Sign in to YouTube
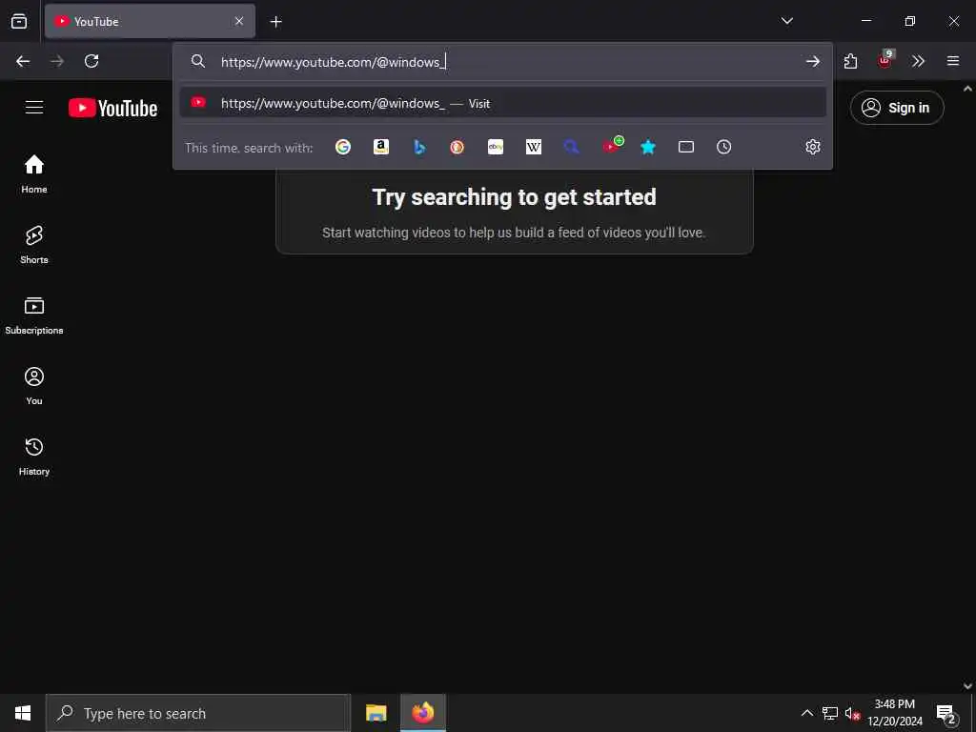Screen dimensions: 976x732 [x=897, y=108]
